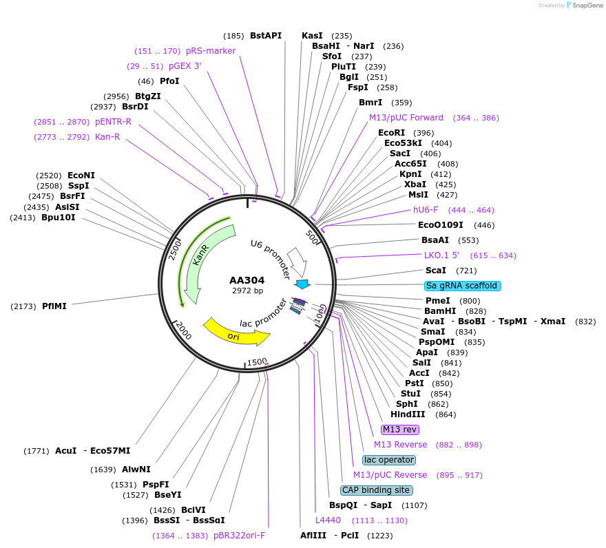The image size is (606, 548).
Task: Click the blue Sa gRNA scaffold arrow on map
Action: point(302,283)
